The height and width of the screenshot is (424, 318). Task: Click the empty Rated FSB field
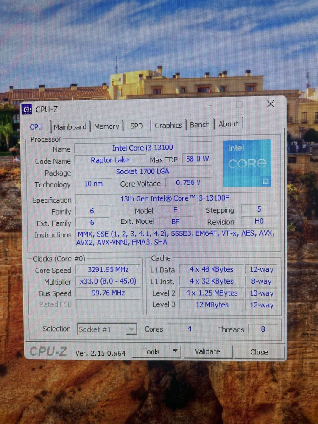108,304
